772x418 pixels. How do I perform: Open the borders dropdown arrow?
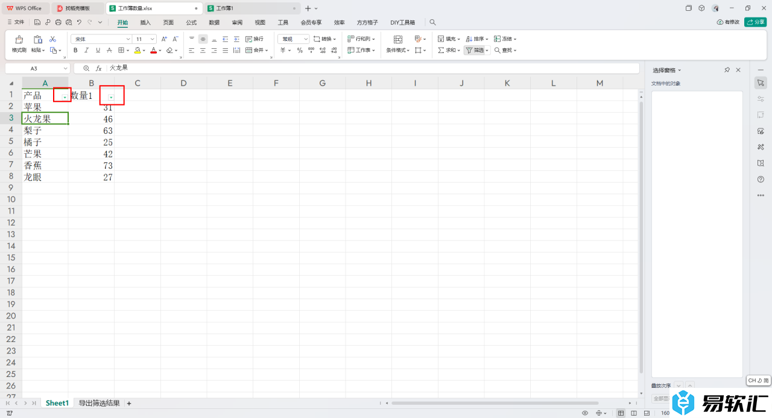128,51
